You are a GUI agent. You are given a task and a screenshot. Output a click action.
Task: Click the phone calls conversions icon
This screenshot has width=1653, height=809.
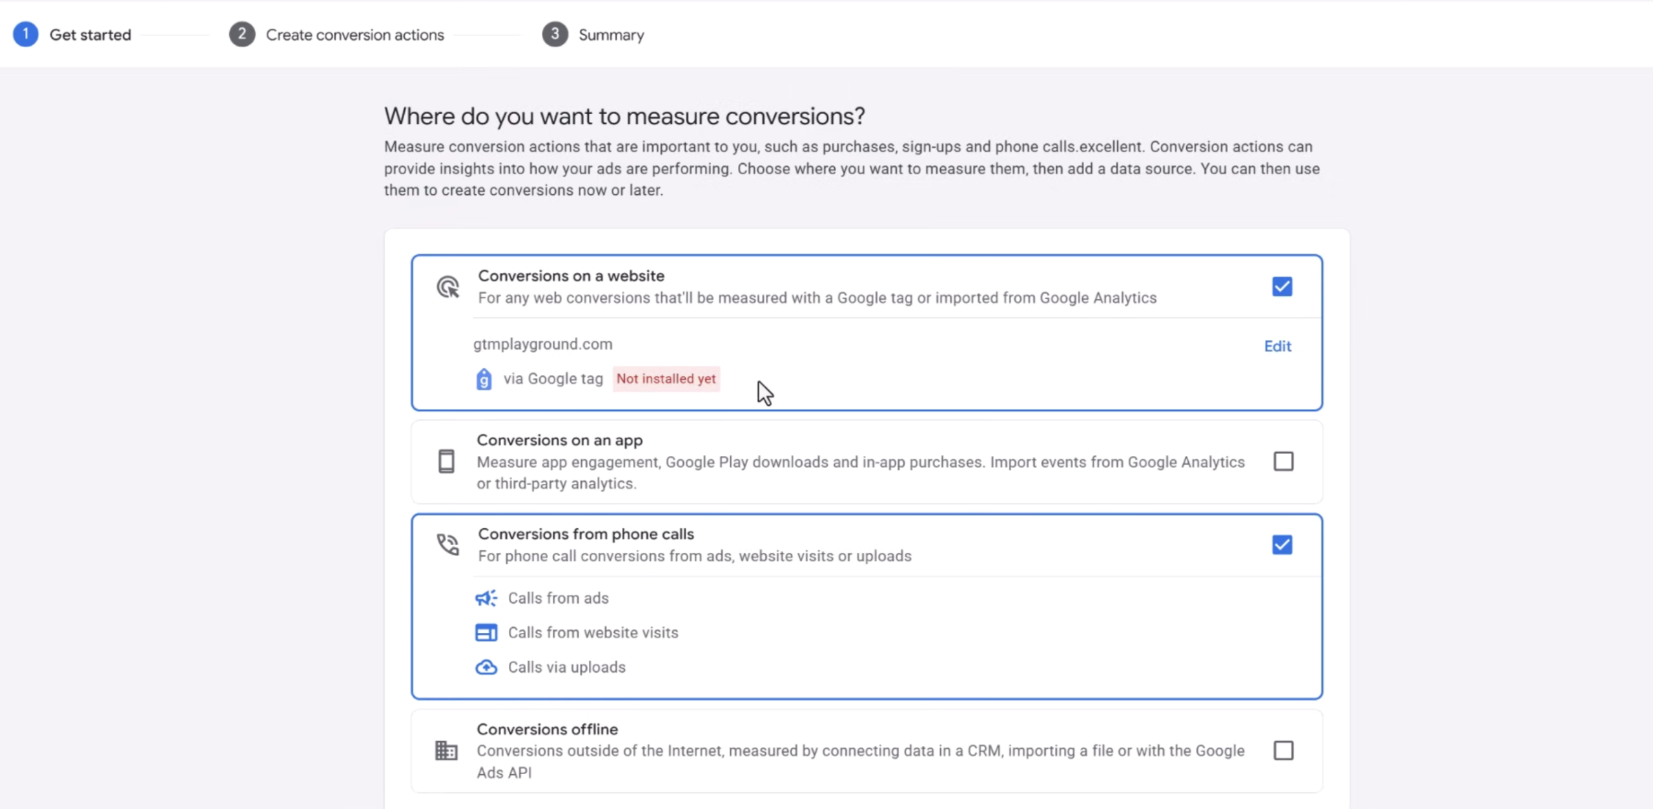[447, 544]
